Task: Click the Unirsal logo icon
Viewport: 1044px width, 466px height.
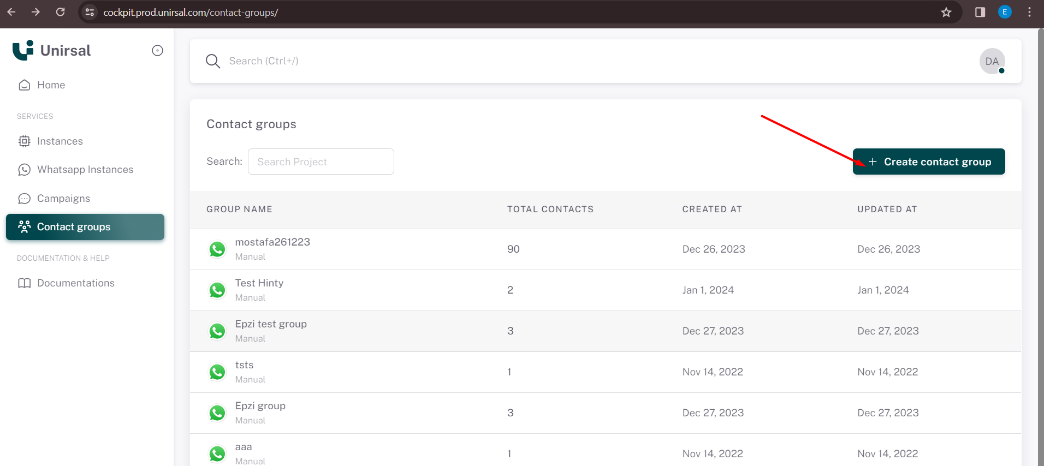Action: [x=23, y=50]
